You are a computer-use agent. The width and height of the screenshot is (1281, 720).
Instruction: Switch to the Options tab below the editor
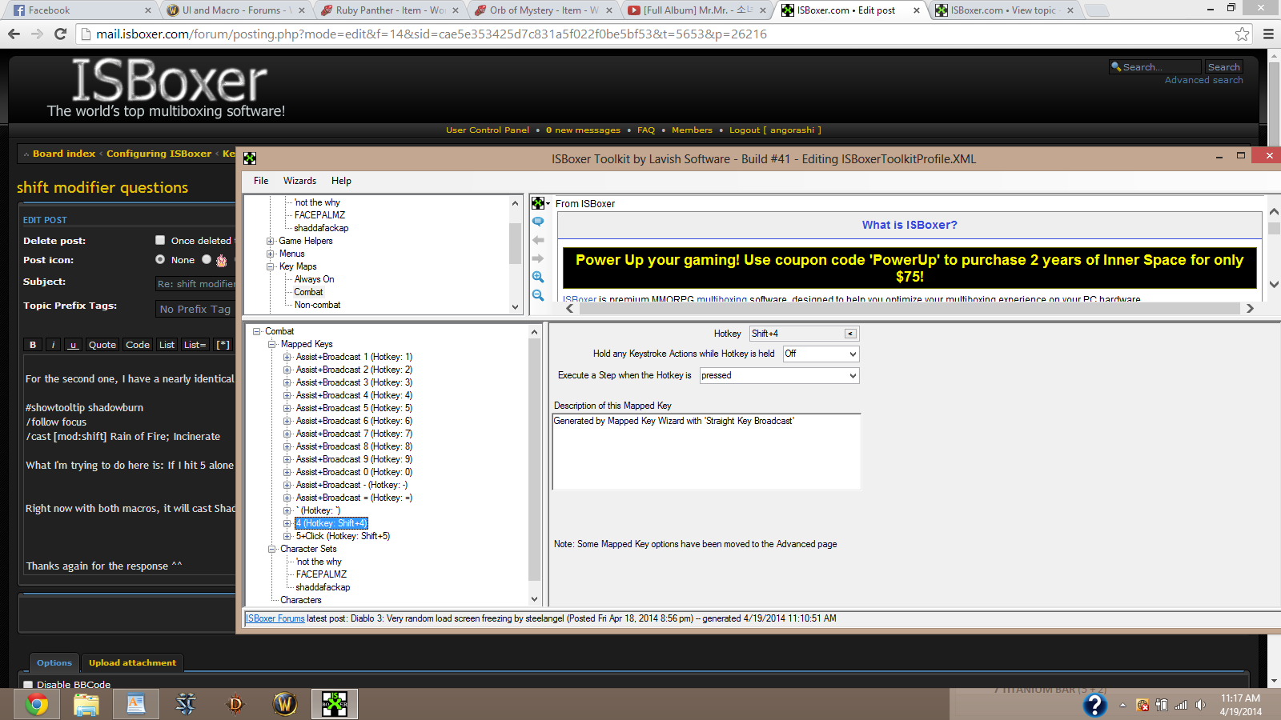[54, 662]
